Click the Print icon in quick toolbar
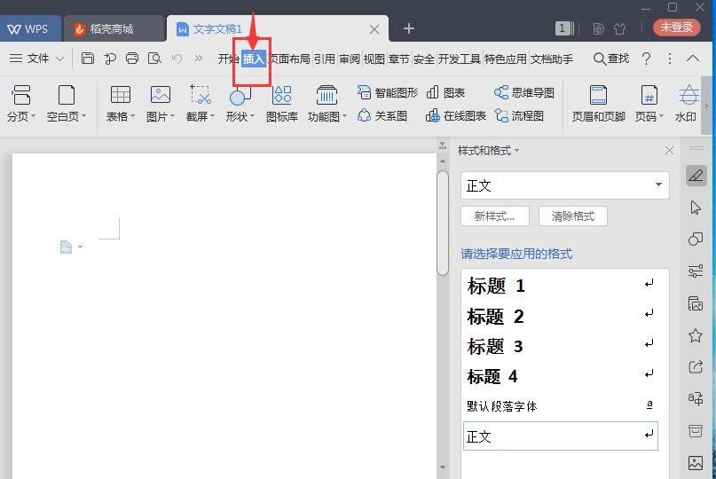This screenshot has height=479, width=716. point(132,59)
